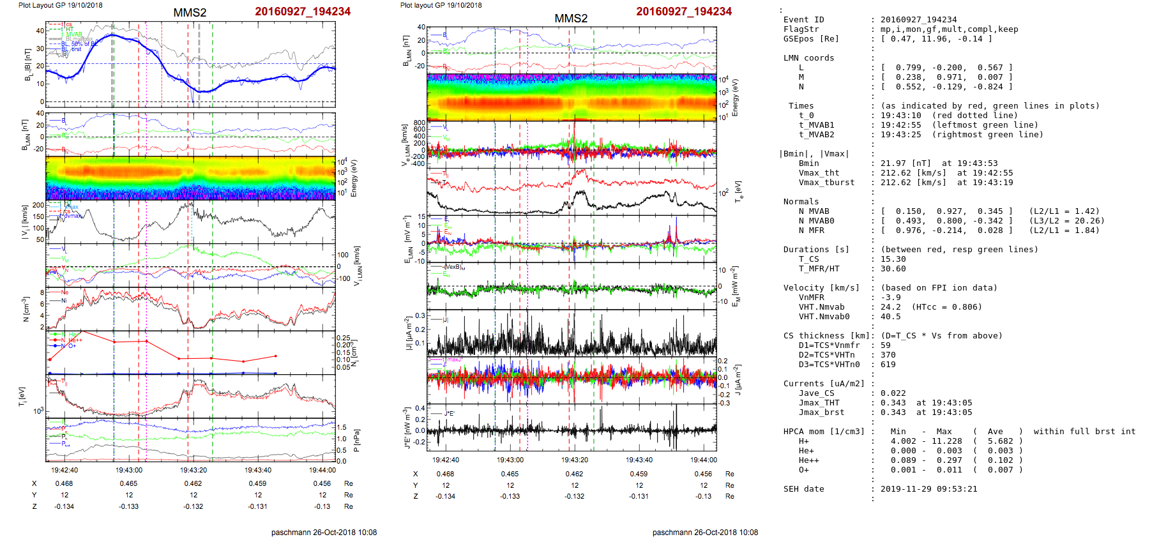Screen dimensions: 1152x537
Task: Select the HPCA mom [1/cm3] header
Action: point(824,432)
